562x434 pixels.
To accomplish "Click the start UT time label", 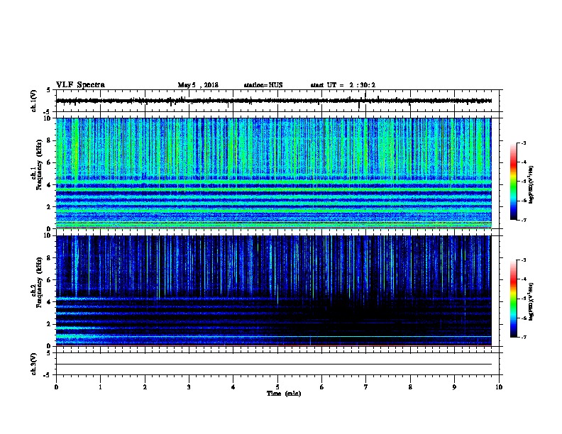I will pos(343,85).
